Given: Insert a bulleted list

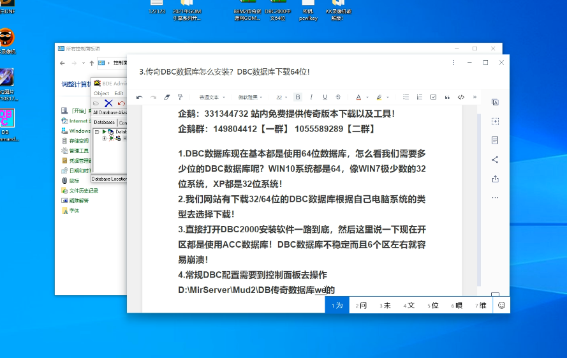Looking at the screenshot, I should point(406,97).
